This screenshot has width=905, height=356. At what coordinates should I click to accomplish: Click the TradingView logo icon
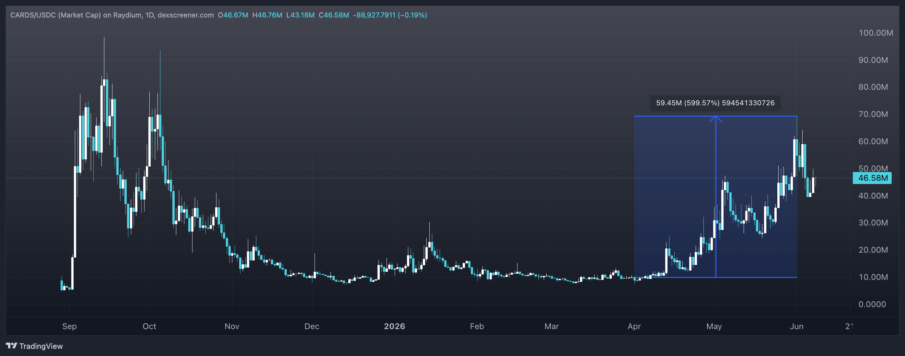pos(11,346)
